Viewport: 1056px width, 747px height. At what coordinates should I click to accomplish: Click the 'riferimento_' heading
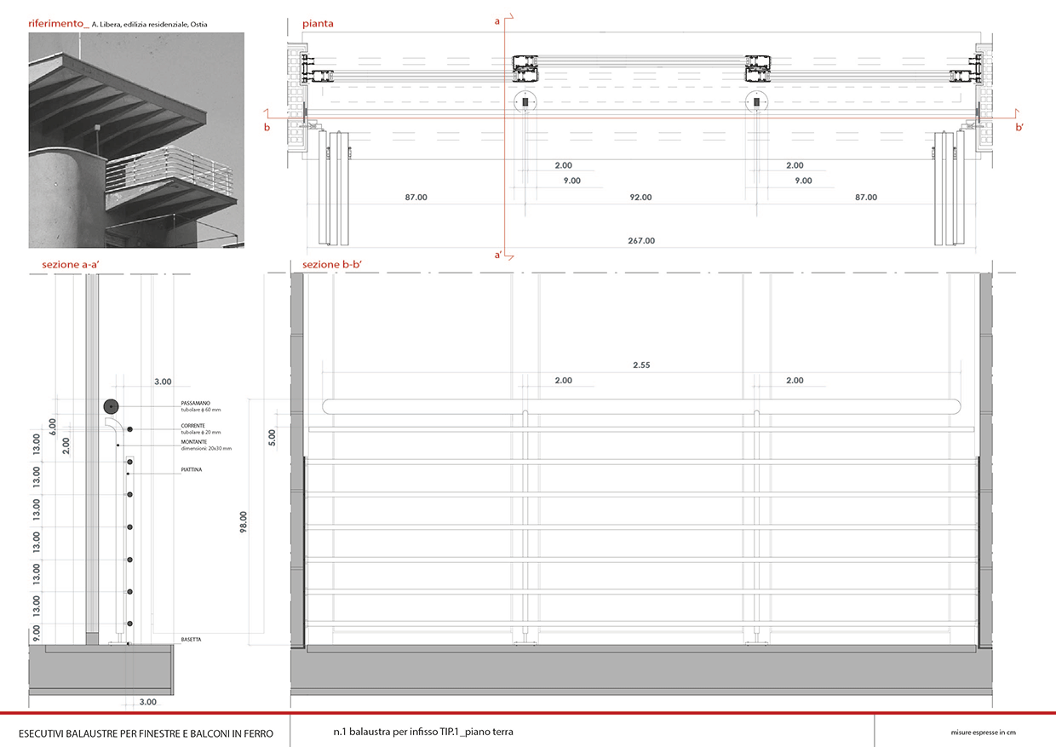pyautogui.click(x=58, y=24)
